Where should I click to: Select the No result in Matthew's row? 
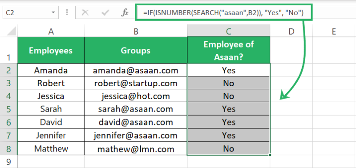229,149
